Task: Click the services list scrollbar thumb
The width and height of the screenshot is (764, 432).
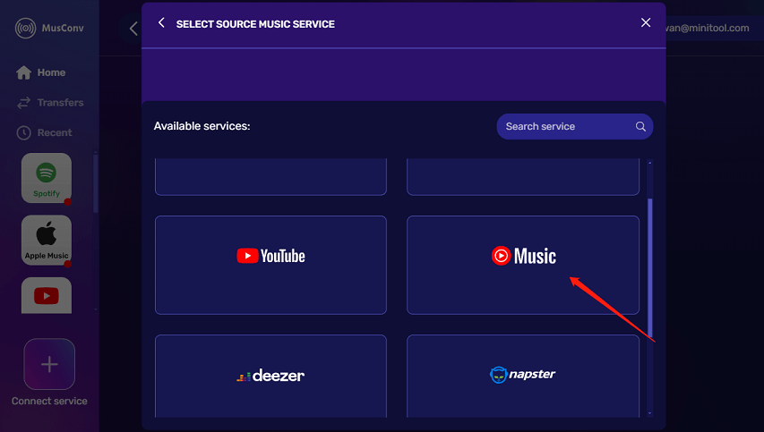Action: point(650,268)
